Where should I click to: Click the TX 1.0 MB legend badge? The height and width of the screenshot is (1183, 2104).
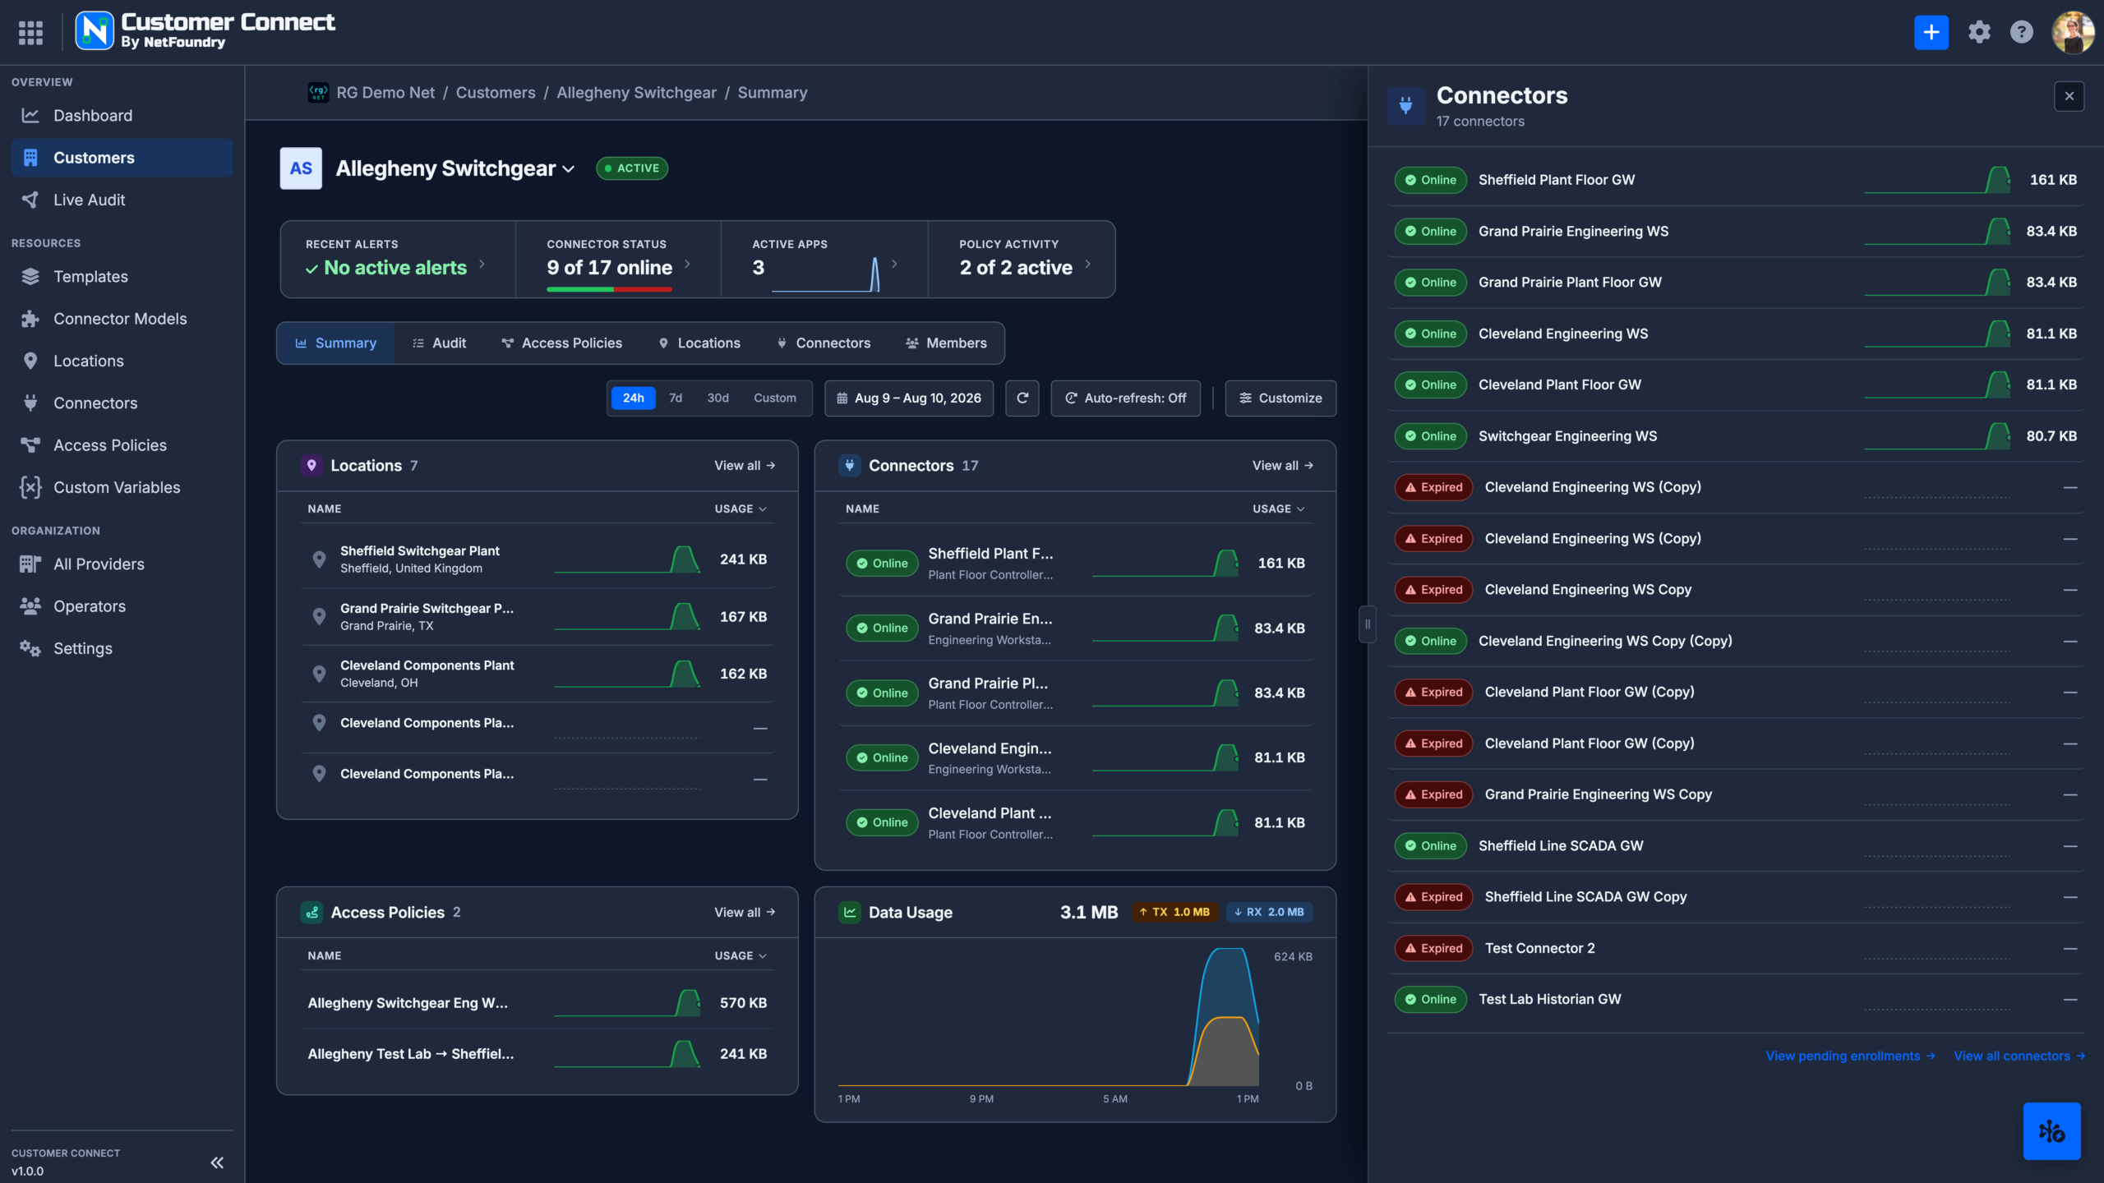point(1175,913)
